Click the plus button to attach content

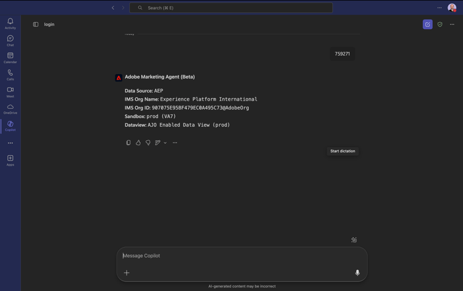pos(127,272)
